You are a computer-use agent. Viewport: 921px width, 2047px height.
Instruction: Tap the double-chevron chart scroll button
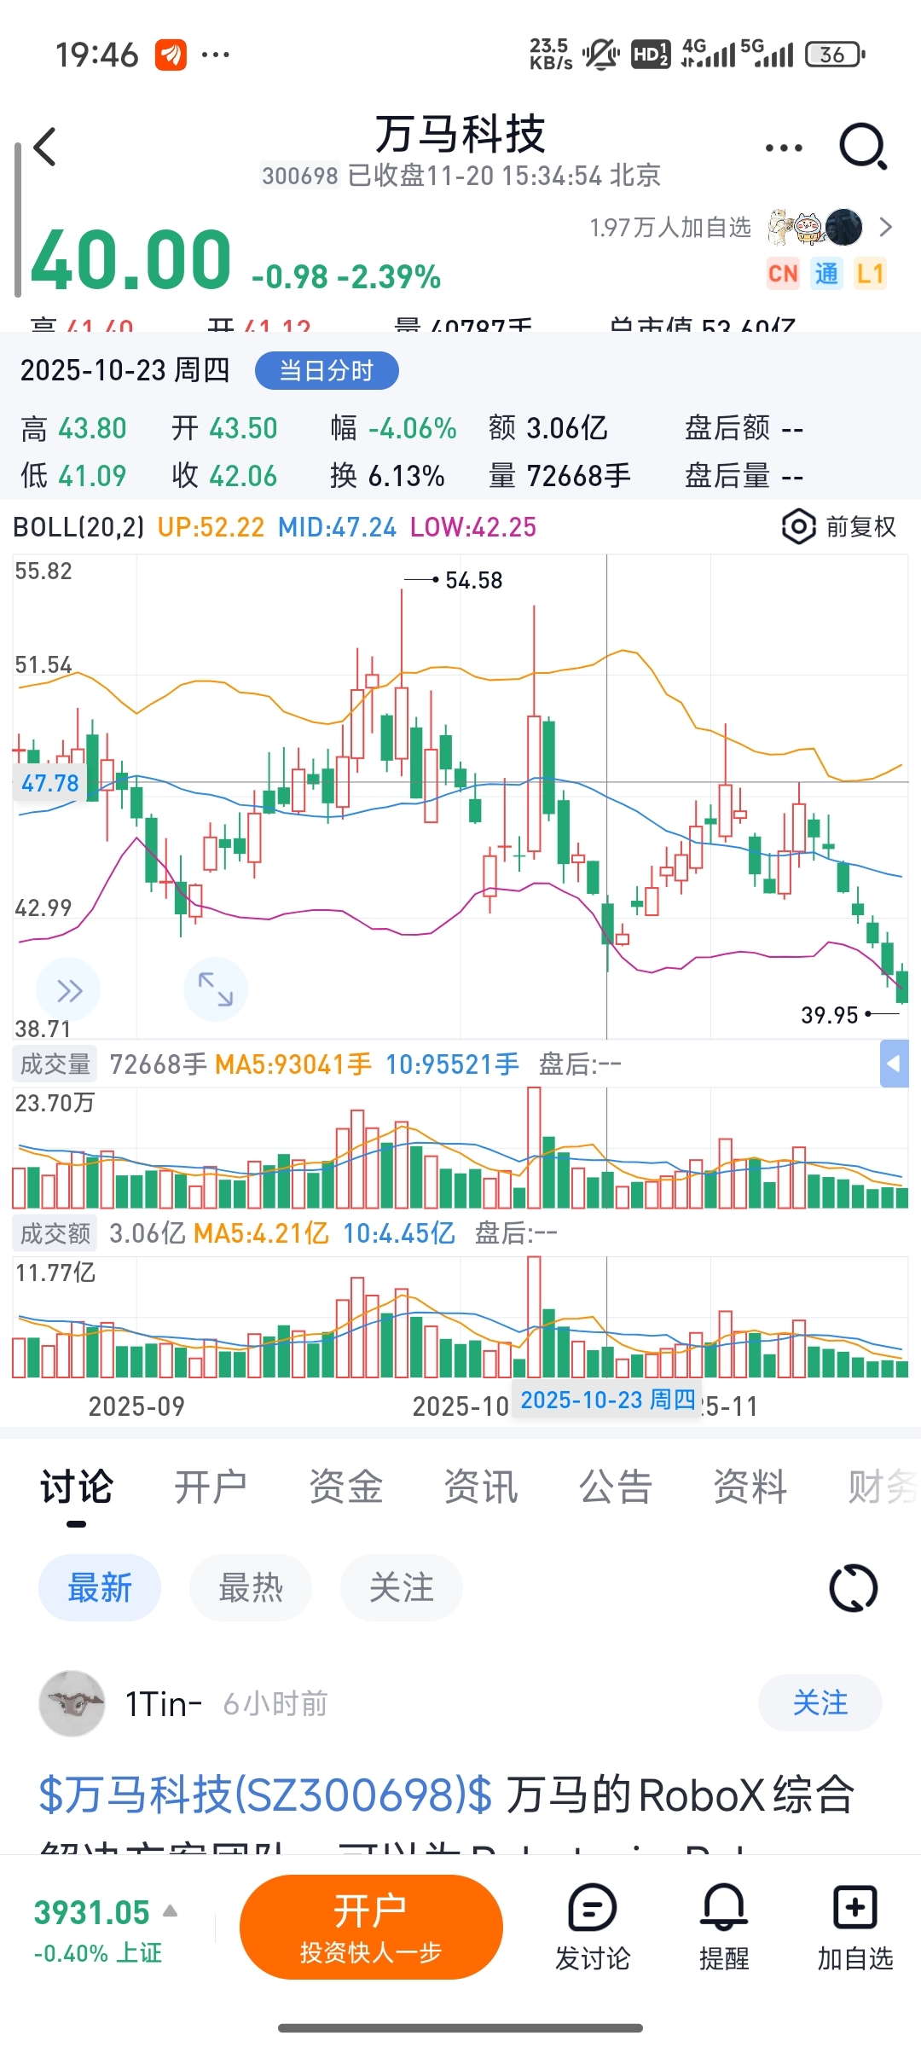click(x=68, y=990)
